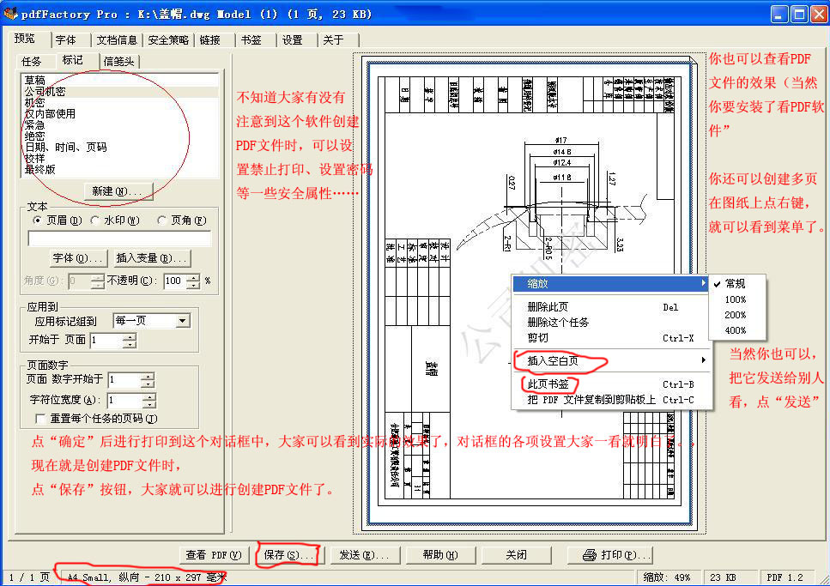
Task: Click the 字体(O)... button
Action: point(78,258)
